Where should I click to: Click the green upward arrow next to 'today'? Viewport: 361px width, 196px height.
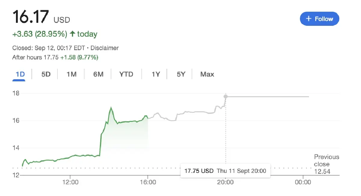[72, 34]
